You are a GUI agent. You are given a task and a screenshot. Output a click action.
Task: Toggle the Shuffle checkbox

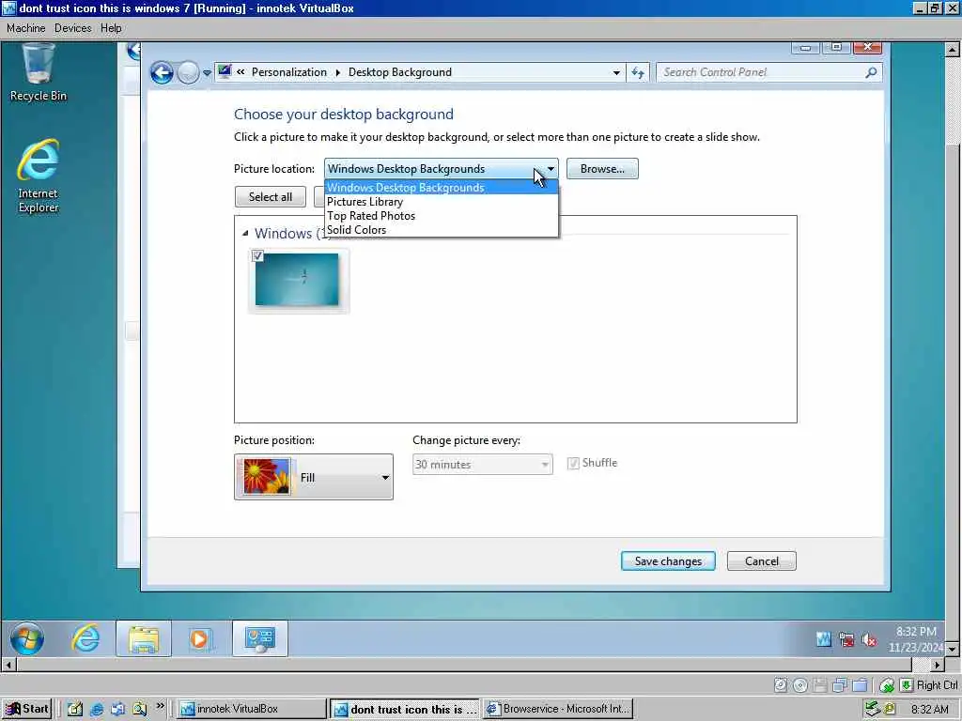point(573,464)
